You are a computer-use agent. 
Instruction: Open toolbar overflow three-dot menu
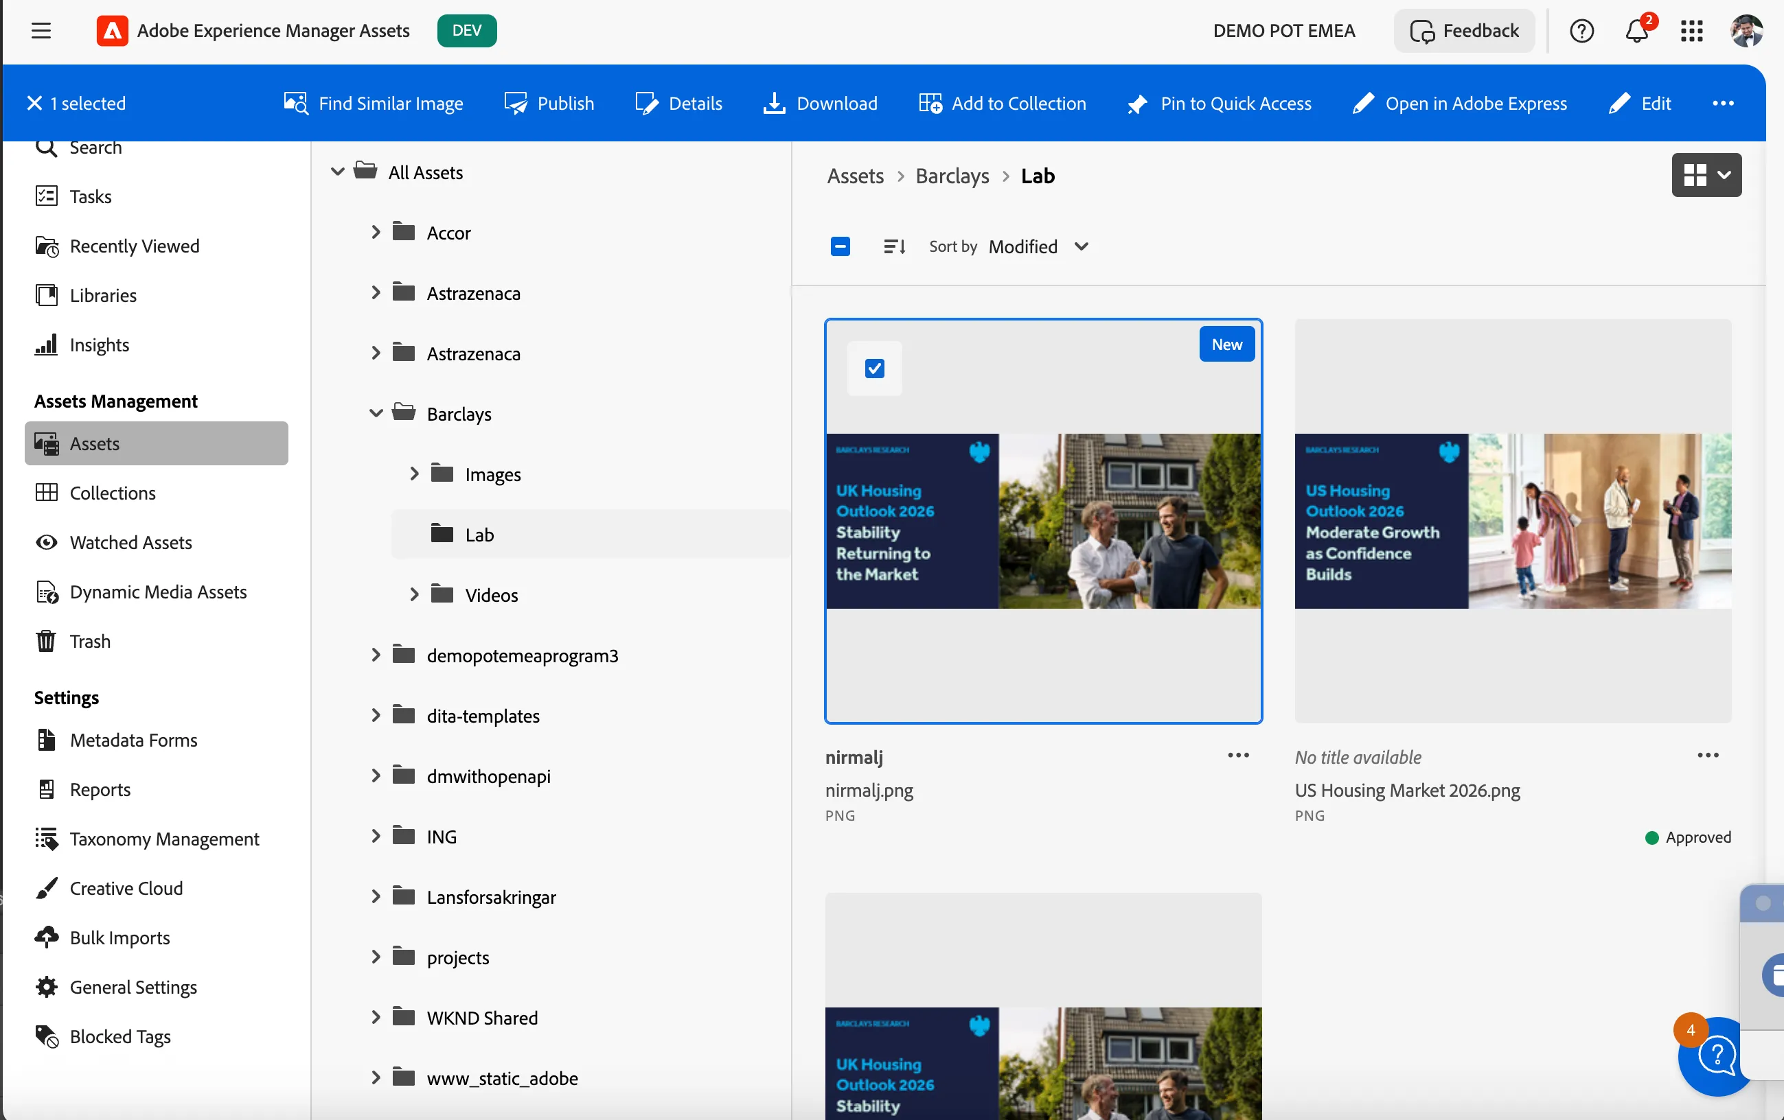(x=1722, y=103)
